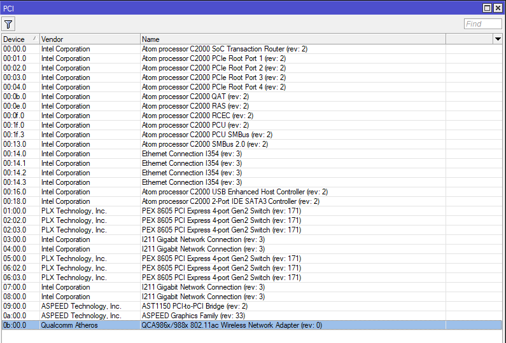This screenshot has width=506, height=343.
Task: Select PCIe Root Port 2 row
Action: (x=251, y=68)
